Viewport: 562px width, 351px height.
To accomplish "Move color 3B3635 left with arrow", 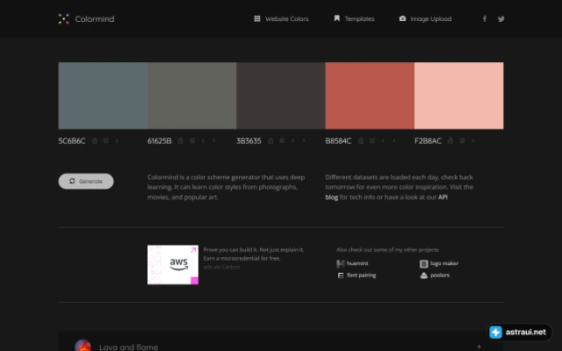I will pyautogui.click(x=292, y=140).
